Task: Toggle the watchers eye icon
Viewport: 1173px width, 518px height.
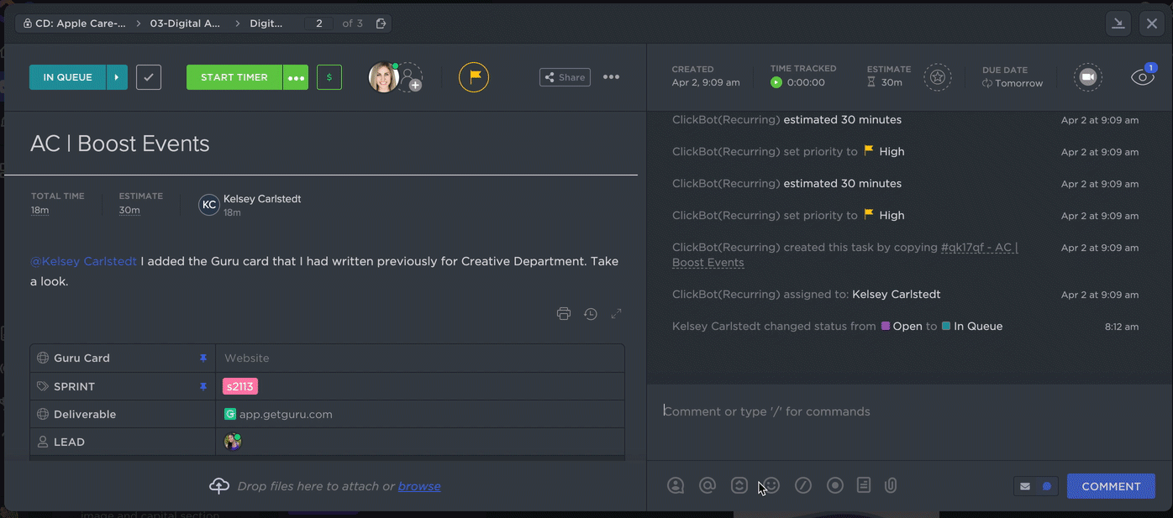Action: pos(1142,77)
